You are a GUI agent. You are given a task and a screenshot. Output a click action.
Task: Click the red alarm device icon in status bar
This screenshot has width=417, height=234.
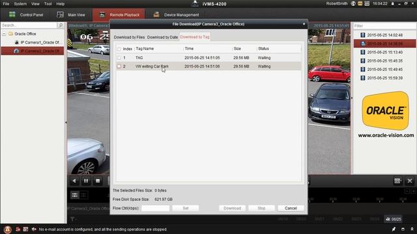click(x=18, y=229)
